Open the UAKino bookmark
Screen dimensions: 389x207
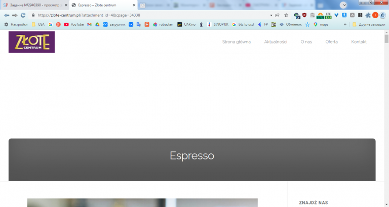tap(186, 24)
